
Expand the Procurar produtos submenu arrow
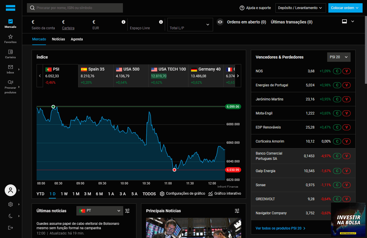coord(19,87)
